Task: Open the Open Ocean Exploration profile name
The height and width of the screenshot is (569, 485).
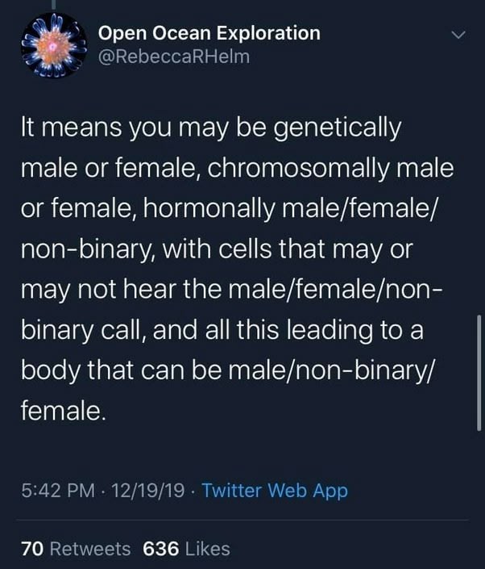Action: coord(209,33)
